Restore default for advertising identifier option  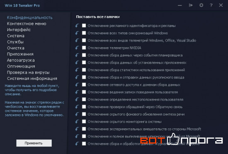point(77,26)
